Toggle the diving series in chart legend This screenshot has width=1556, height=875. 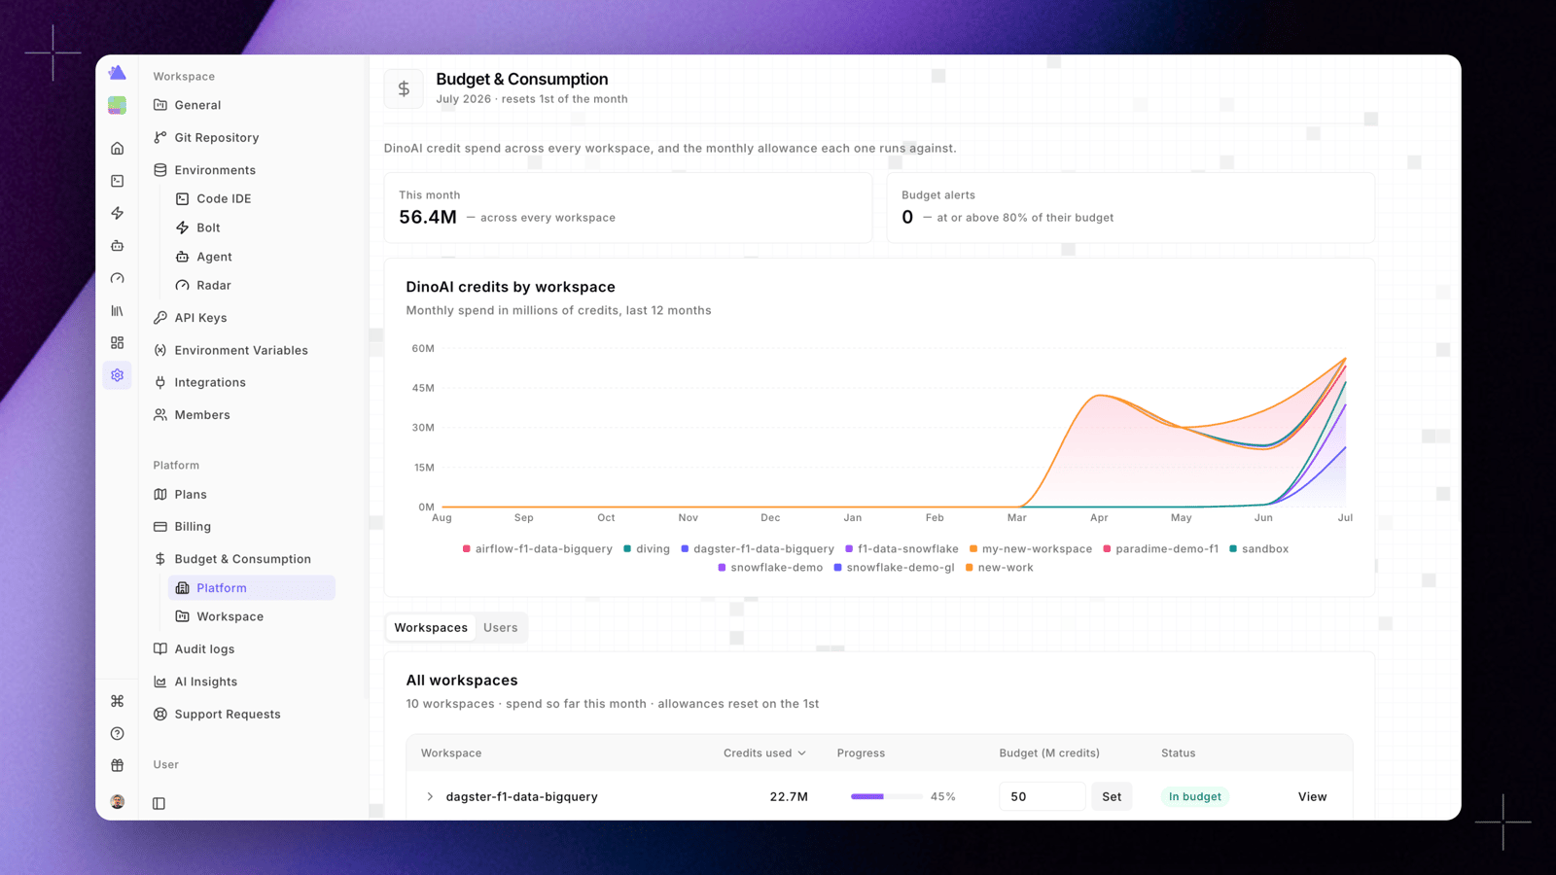click(x=647, y=548)
